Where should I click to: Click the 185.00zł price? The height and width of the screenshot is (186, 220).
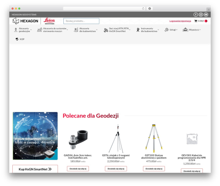coord(76,161)
